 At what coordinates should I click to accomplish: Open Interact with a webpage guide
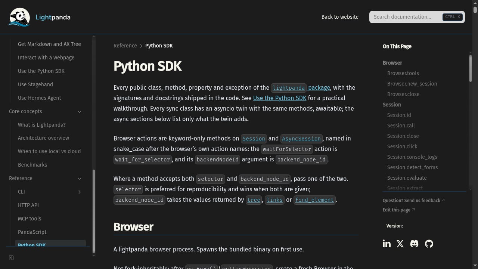coord(46,58)
